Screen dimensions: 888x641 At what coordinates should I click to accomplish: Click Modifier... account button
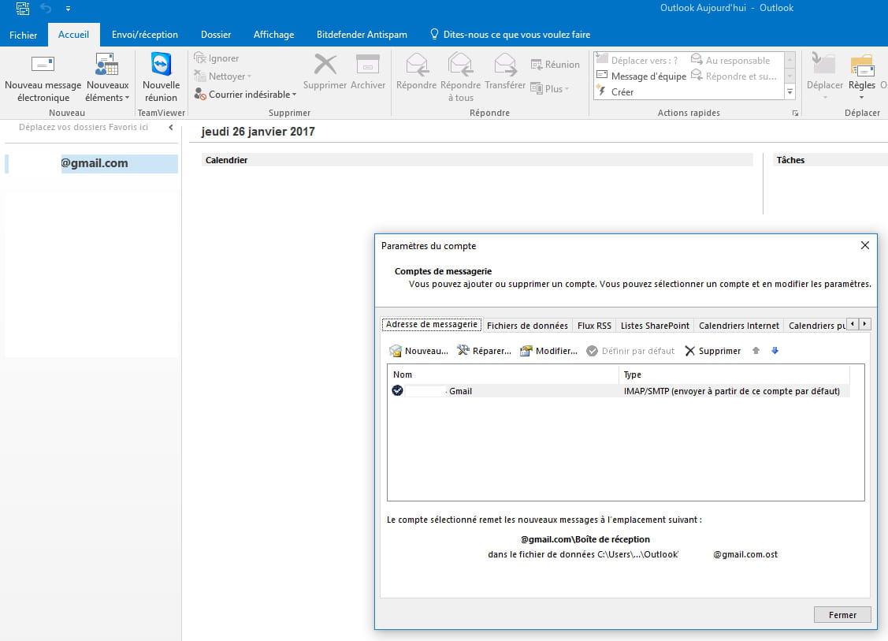[x=548, y=351]
